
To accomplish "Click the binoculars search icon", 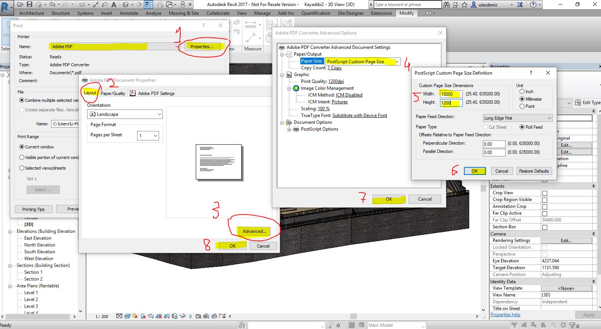I will pyautogui.click(x=446, y=5).
